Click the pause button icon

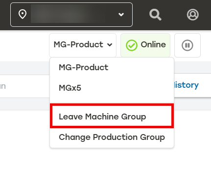pyautogui.click(x=188, y=45)
